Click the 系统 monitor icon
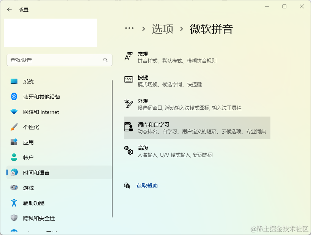This screenshot has height=235, width=311. 13,81
